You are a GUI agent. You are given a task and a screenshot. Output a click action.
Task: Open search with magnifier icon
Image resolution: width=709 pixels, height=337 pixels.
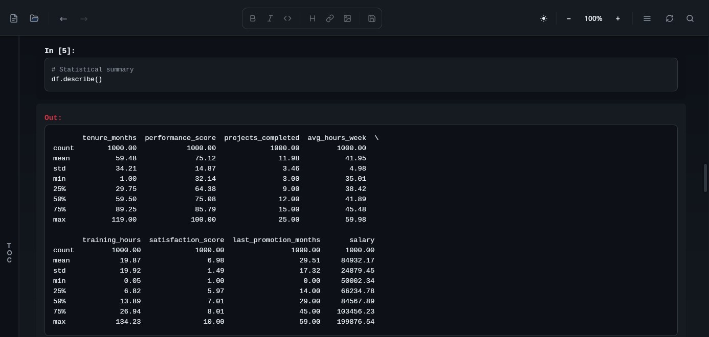click(690, 18)
